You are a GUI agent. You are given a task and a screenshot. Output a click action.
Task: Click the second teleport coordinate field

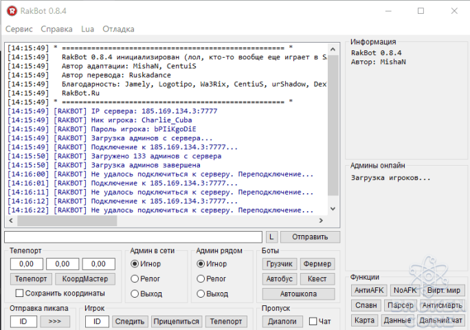point(63,264)
